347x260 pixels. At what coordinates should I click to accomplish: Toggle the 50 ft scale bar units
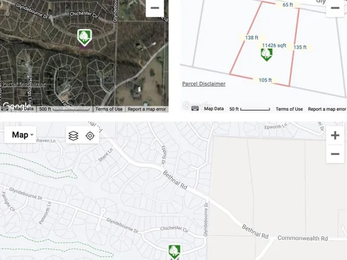pyautogui.click(x=250, y=109)
